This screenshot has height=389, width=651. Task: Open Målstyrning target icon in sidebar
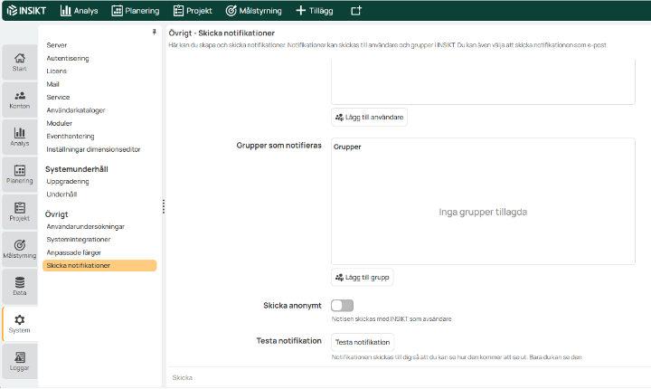19,249
